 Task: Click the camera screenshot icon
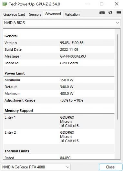pos(102,13)
